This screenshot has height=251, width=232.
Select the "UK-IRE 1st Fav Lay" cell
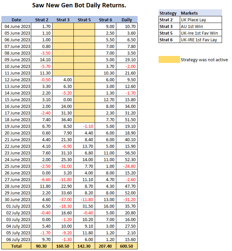[x=201, y=40]
